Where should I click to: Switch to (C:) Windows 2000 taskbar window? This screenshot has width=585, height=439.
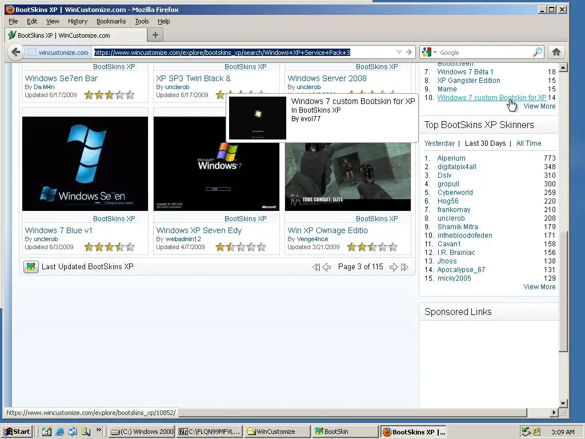point(142,432)
